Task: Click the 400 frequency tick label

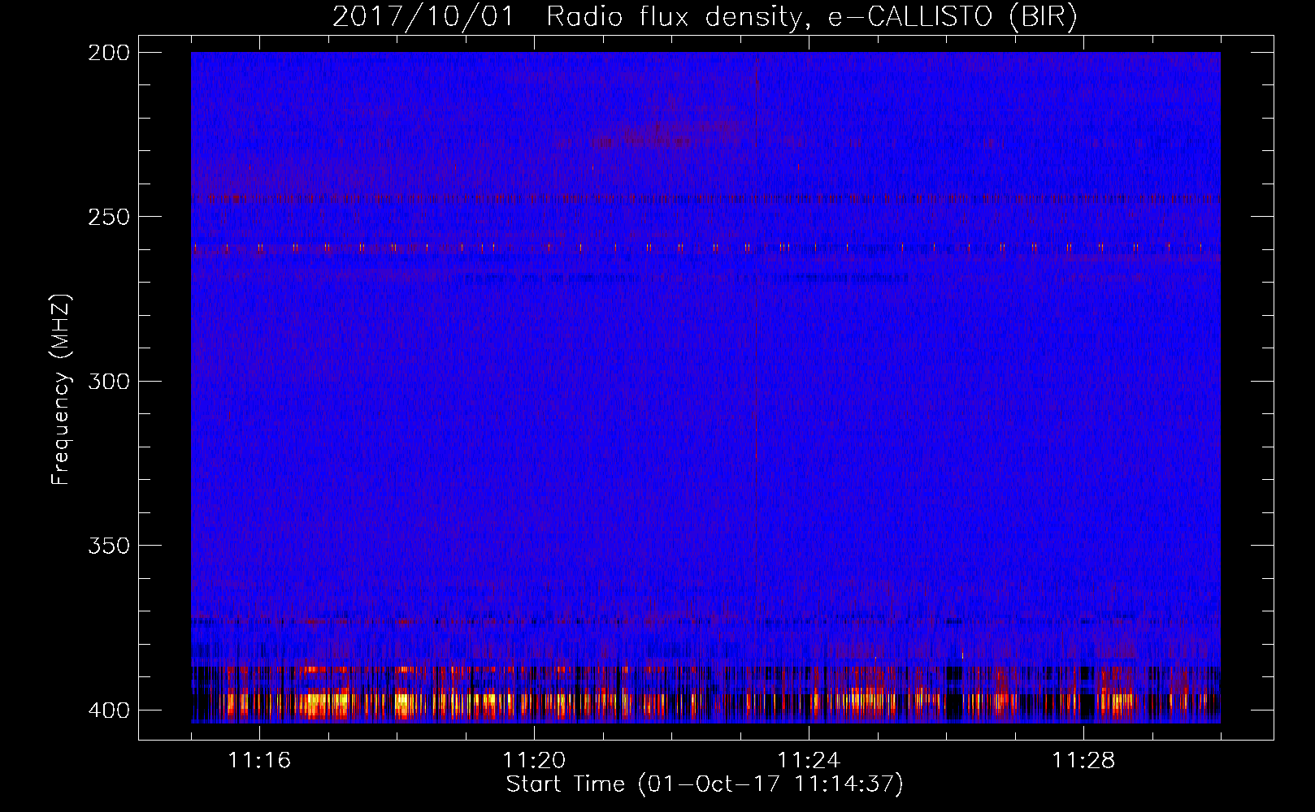Action: [x=109, y=710]
